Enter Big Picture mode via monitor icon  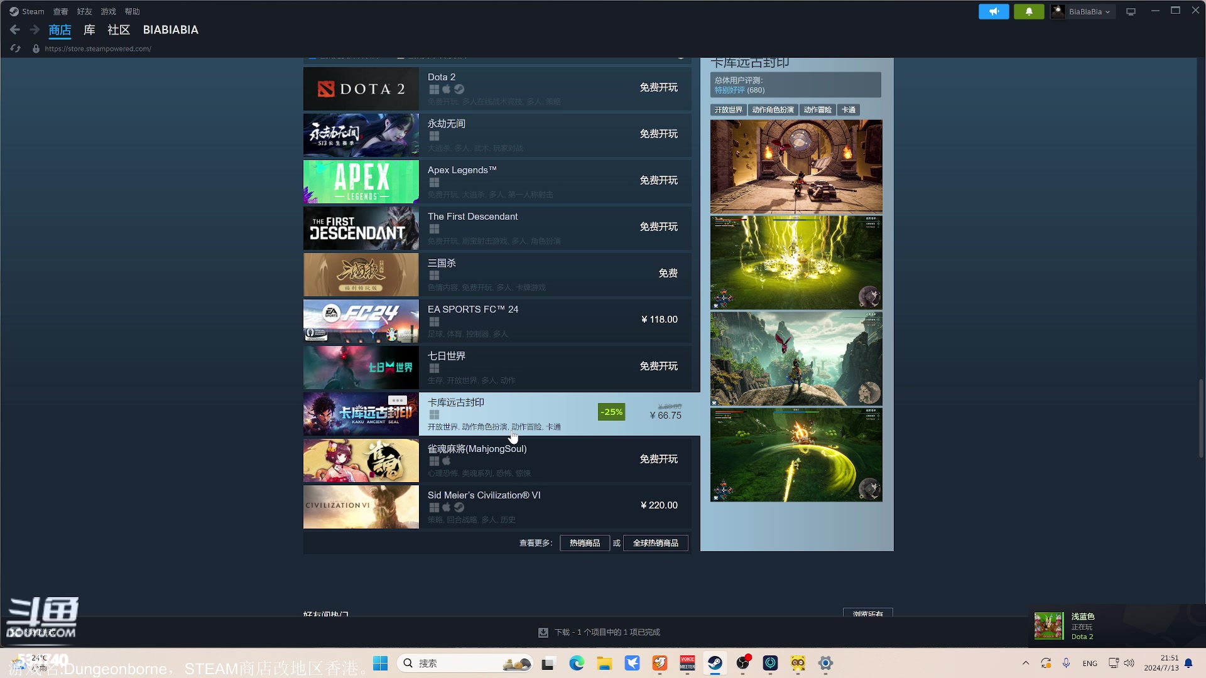tap(1131, 11)
